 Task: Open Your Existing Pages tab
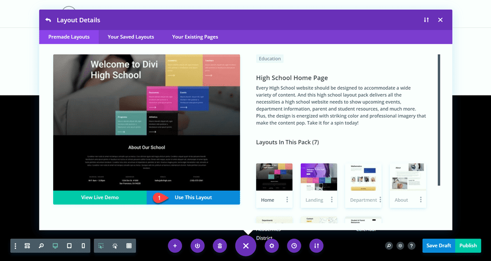click(x=195, y=37)
